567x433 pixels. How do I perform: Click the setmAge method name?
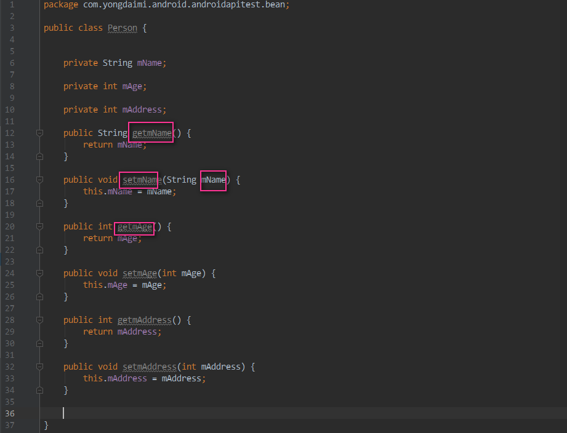click(x=140, y=273)
